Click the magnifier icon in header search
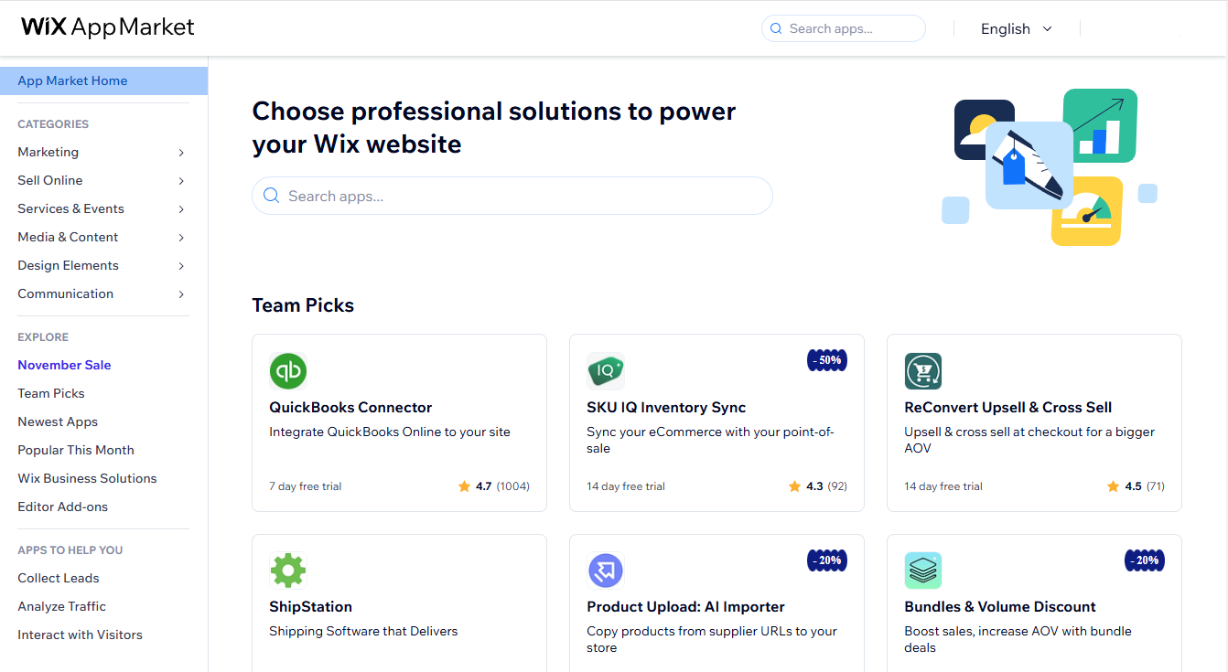This screenshot has width=1228, height=672. click(x=776, y=28)
